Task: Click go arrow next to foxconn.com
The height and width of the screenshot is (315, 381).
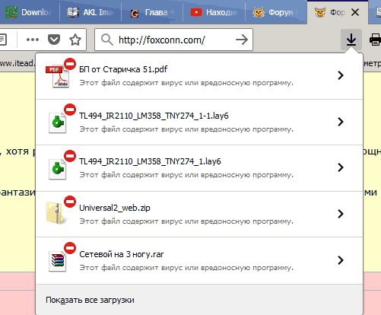Action: (x=242, y=40)
